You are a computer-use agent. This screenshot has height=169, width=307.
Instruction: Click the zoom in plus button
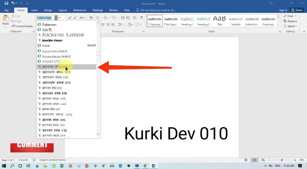coord(295,160)
